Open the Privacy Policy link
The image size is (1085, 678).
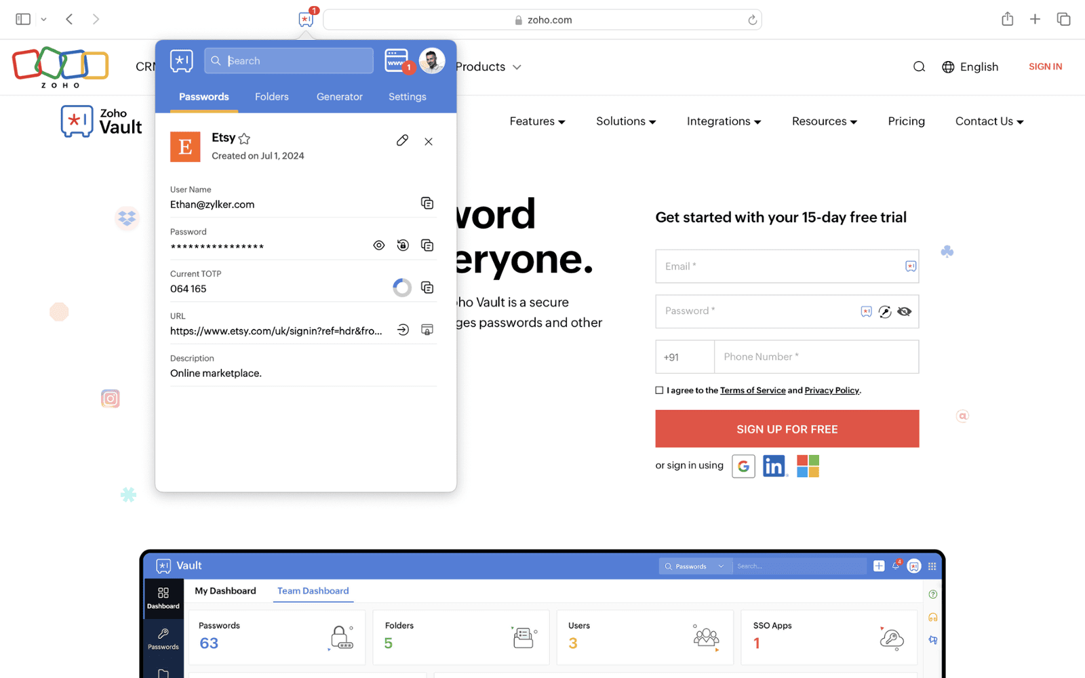tap(831, 391)
